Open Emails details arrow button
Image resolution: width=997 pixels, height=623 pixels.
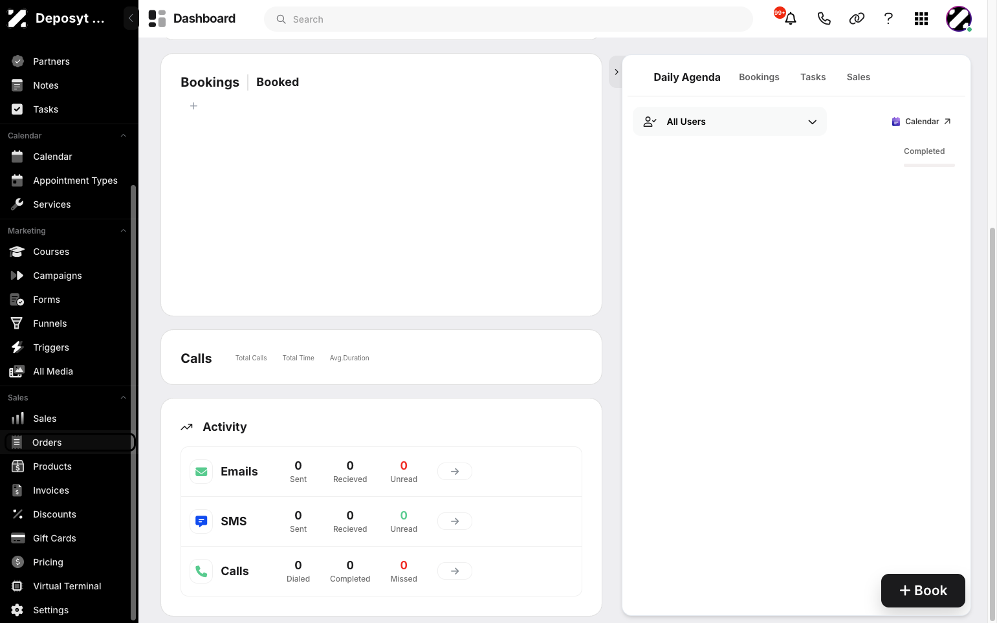[x=455, y=472]
